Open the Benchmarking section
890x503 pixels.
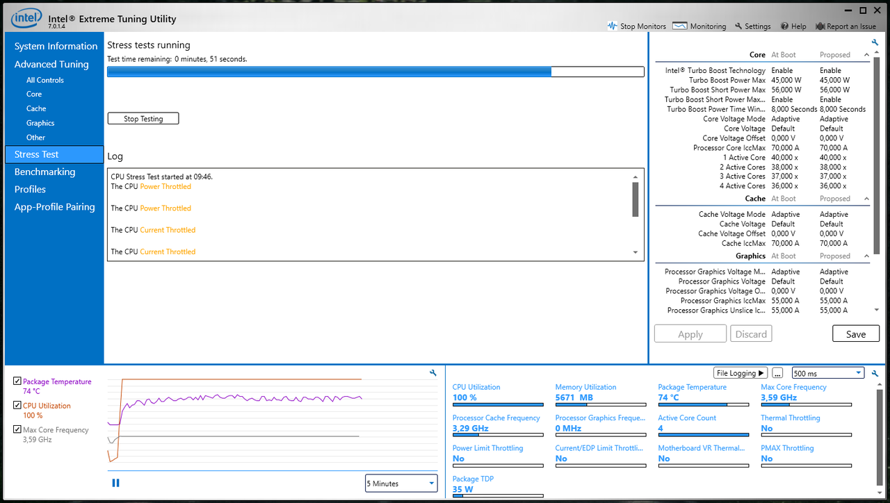point(44,172)
